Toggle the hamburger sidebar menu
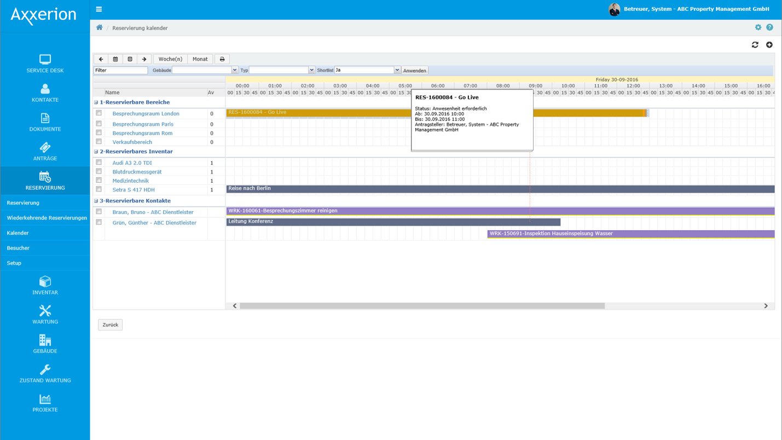This screenshot has height=440, width=782. point(99,9)
